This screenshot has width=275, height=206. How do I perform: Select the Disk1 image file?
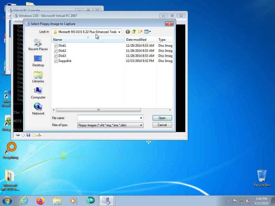coord(62,46)
